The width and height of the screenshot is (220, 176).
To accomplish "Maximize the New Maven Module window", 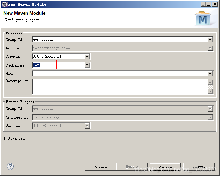I will click(x=209, y=4).
